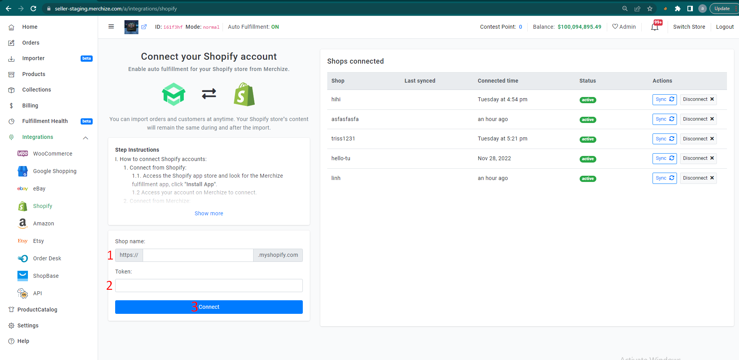Sync the triss1231 shop
The image size is (739, 360).
pos(665,139)
